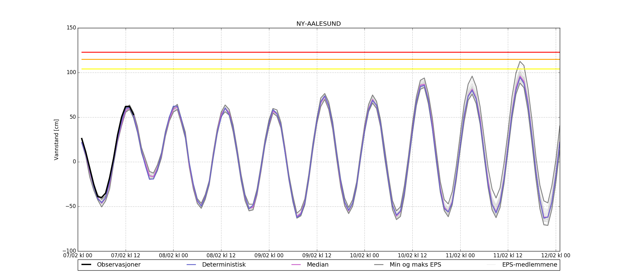Select the Deterministisk legend label
The width and height of the screenshot is (622, 279).
tap(224, 265)
